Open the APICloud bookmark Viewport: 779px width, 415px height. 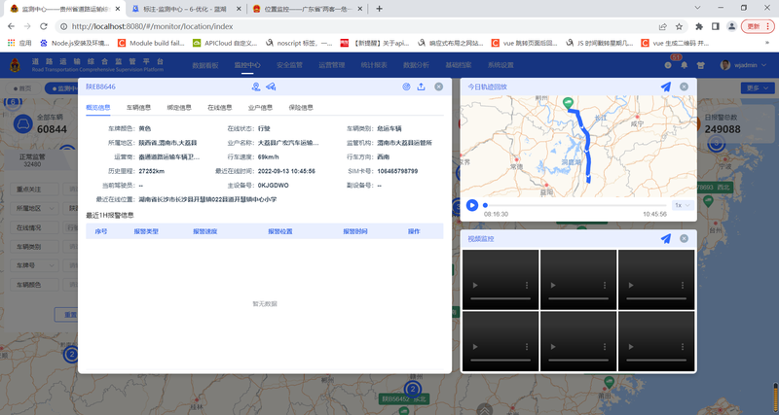[x=225, y=43]
